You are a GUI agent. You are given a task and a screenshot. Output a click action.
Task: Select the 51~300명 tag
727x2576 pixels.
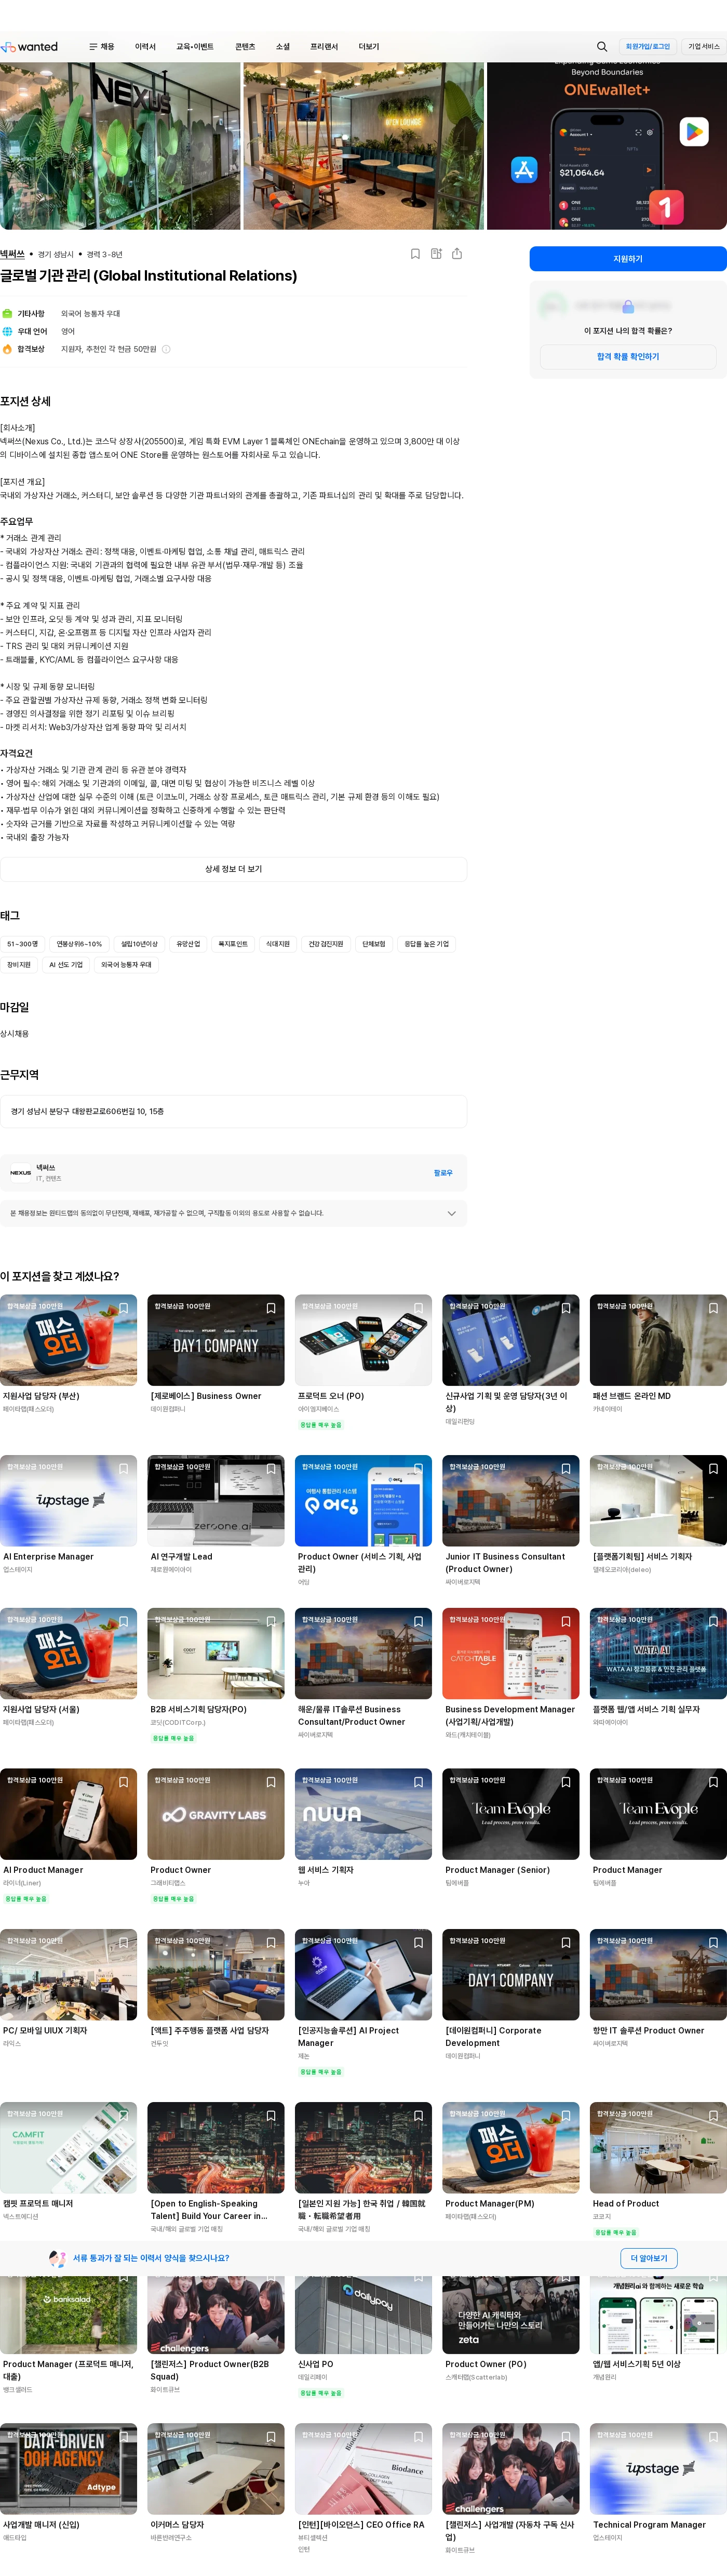point(23,944)
